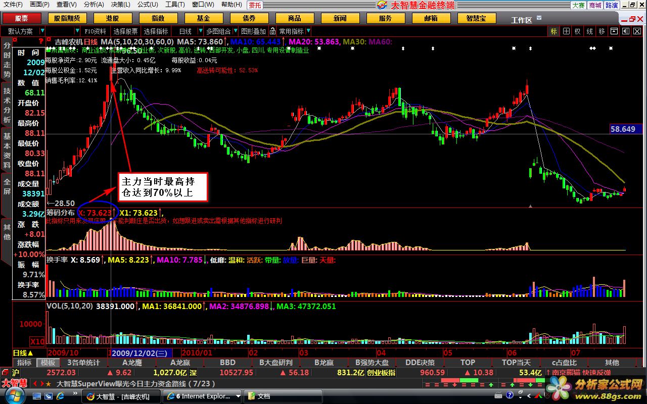Click the collapse-up panel icon in chart toolbar
The height and width of the screenshot is (404, 647).
pyautogui.click(x=614, y=31)
